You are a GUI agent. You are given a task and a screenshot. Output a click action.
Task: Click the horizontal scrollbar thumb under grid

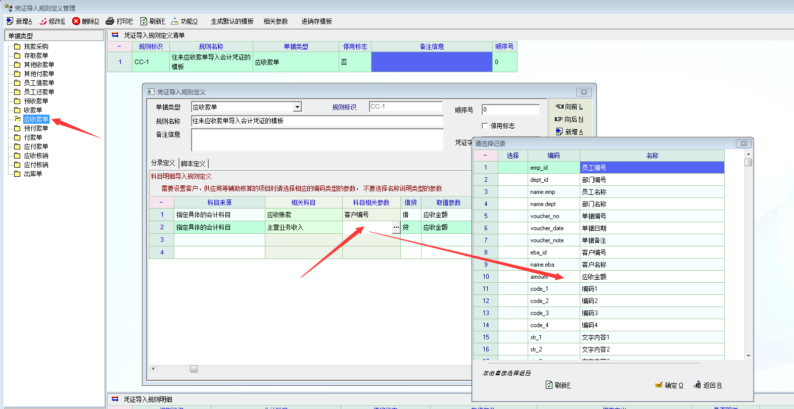194,369
